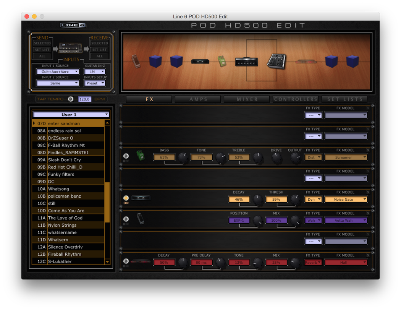
Task: Select the amp head in the signal chain
Action: click(247, 62)
